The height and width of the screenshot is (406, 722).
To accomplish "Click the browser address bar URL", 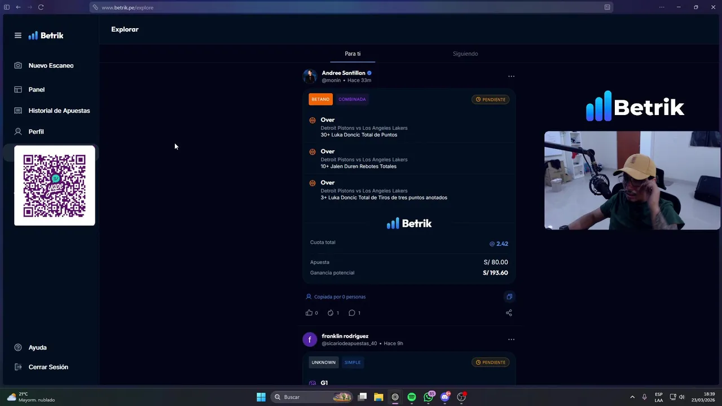I will (127, 7).
